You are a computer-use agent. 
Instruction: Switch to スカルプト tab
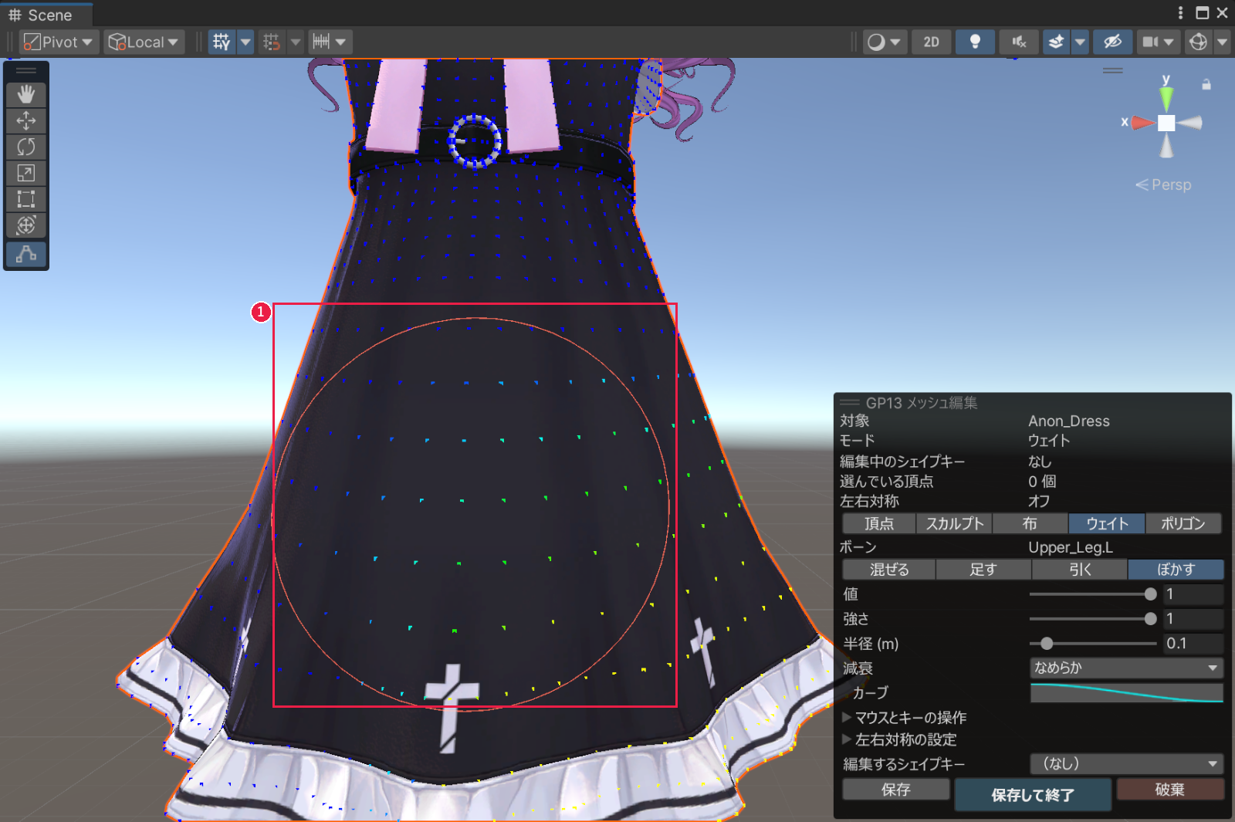pyautogui.click(x=954, y=523)
